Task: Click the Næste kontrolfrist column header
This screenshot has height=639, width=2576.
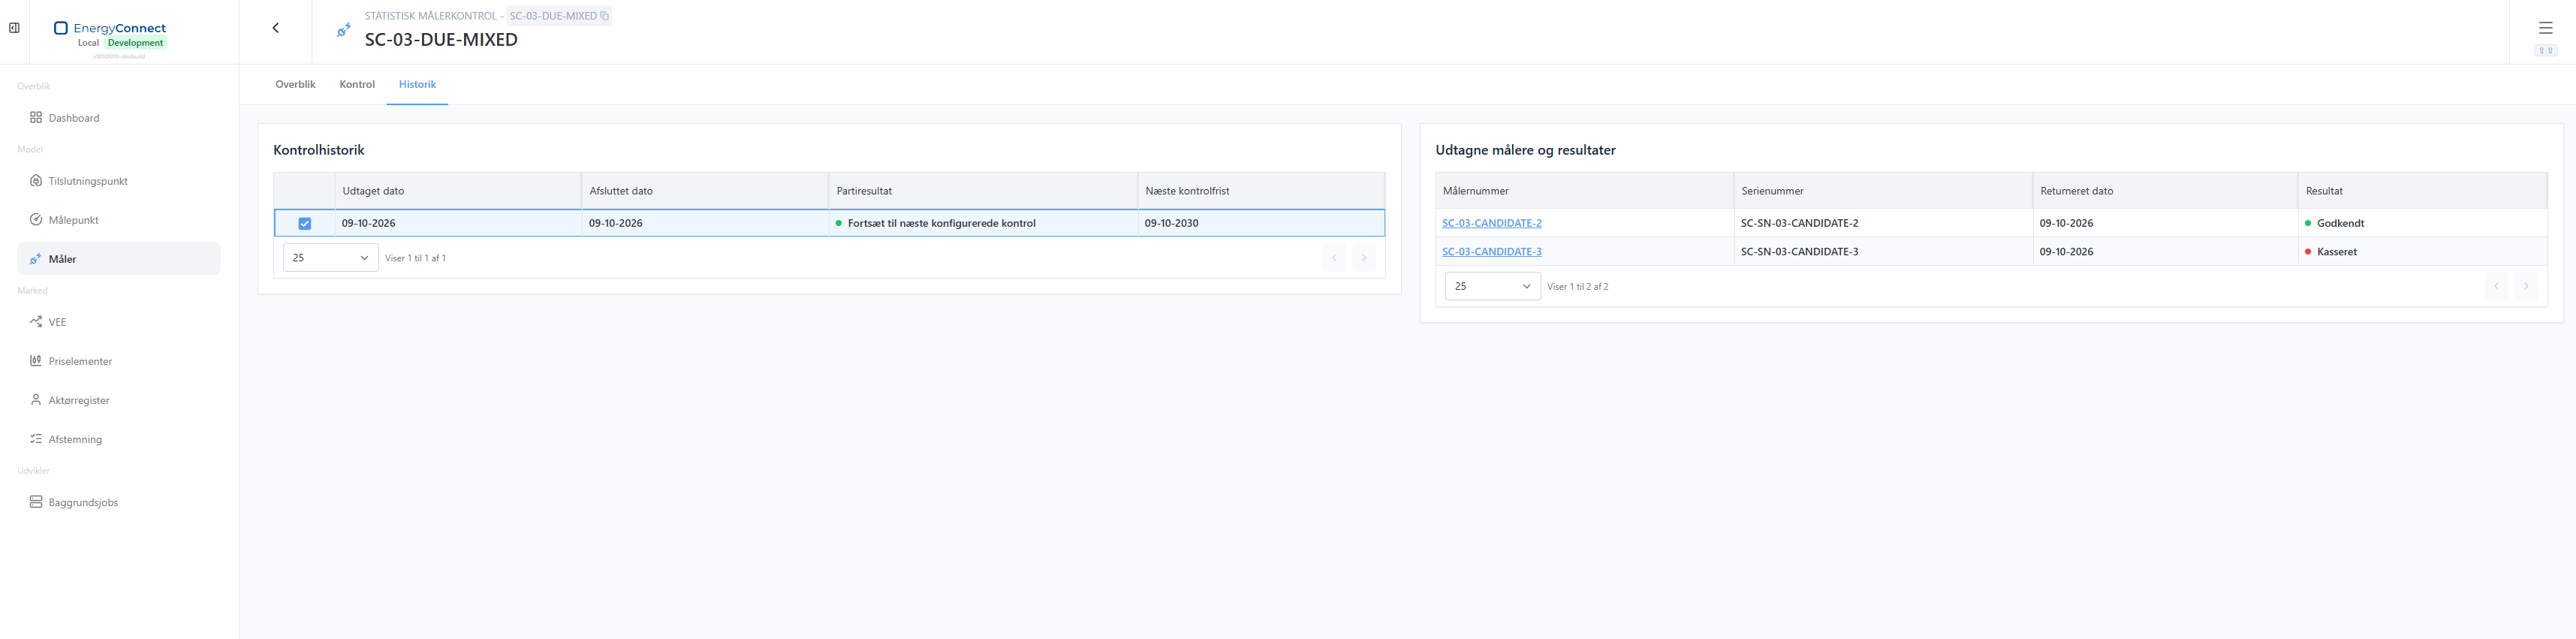Action: coord(1261,191)
